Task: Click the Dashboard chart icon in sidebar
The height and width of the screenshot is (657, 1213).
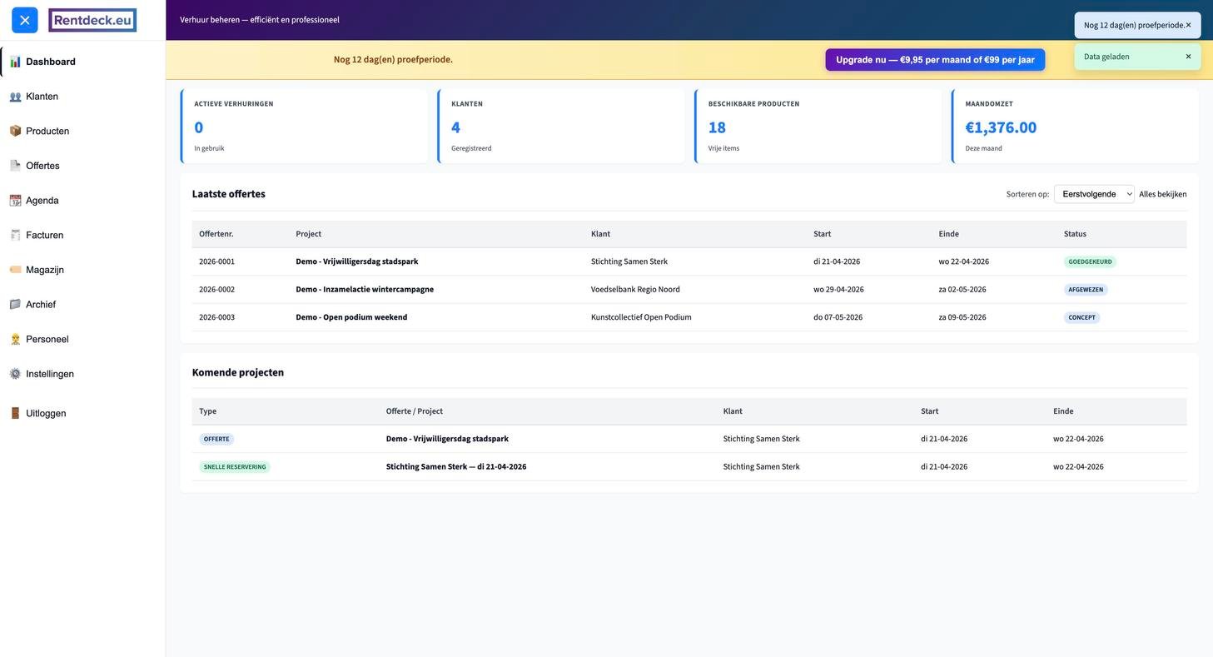Action: (15, 62)
